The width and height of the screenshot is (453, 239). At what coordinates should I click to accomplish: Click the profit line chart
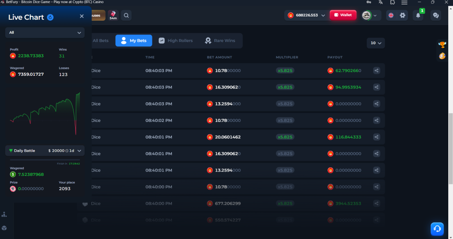click(45, 113)
